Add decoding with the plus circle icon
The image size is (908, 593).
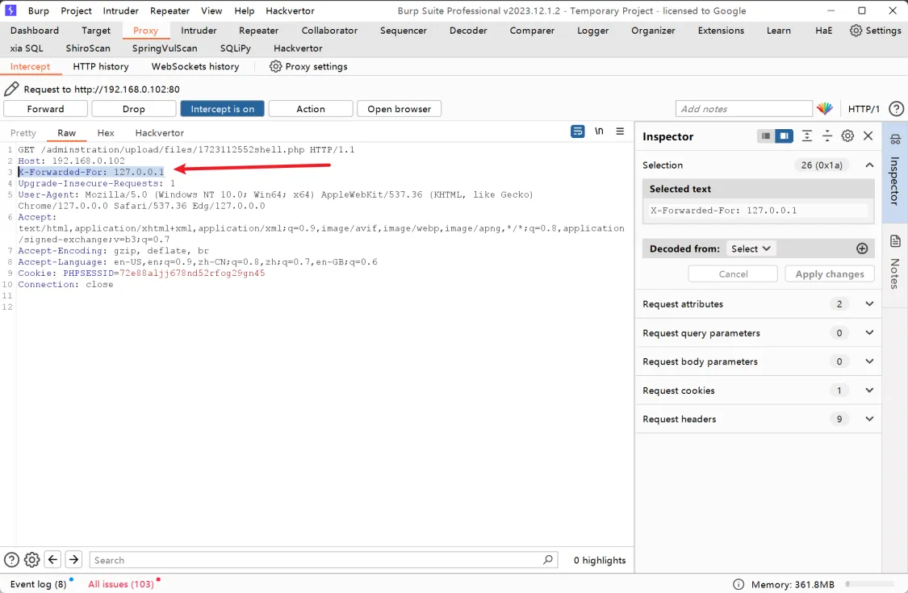[862, 248]
